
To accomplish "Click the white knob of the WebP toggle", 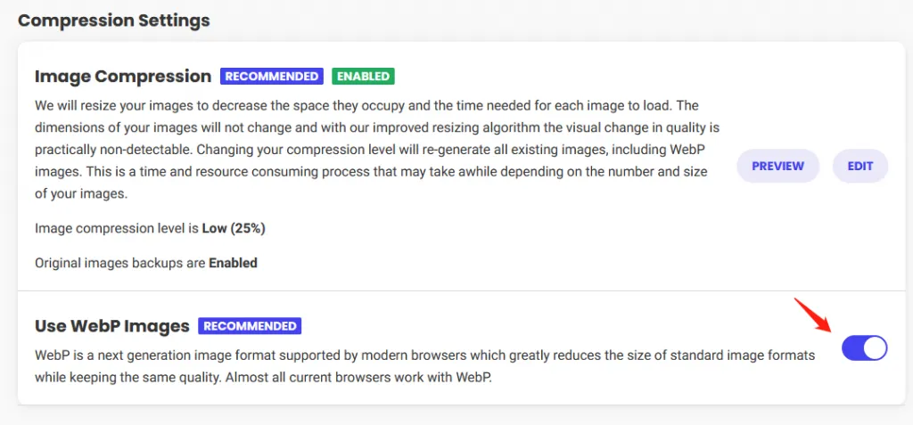I will pyautogui.click(x=876, y=347).
